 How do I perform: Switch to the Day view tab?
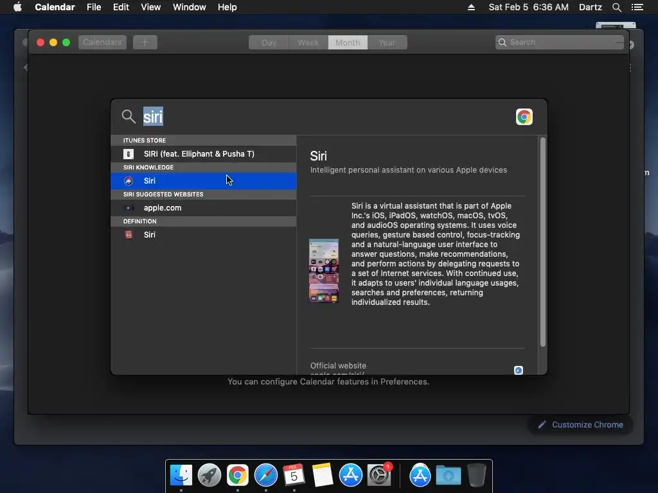[x=269, y=42]
